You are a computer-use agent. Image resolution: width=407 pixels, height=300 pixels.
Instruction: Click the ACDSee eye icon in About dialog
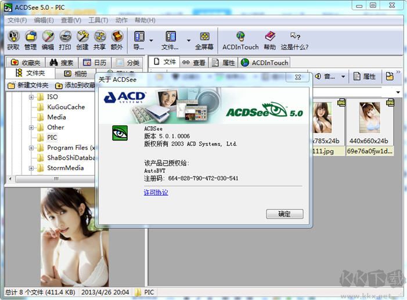(120, 133)
